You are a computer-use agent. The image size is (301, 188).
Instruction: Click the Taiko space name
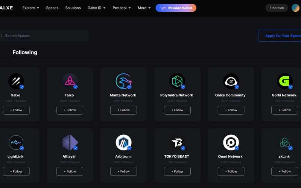[69, 95]
